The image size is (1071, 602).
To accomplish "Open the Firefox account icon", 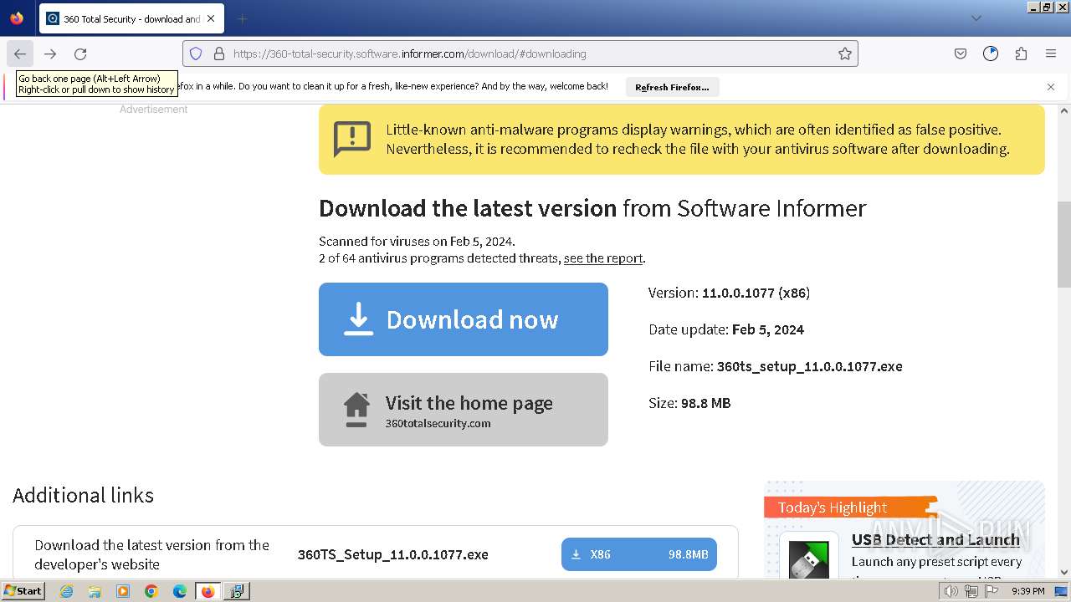I will (x=991, y=54).
